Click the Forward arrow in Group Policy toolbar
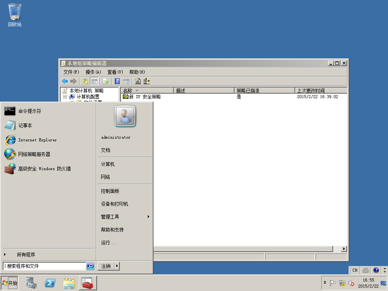This screenshot has height=291, width=388. pyautogui.click(x=73, y=81)
